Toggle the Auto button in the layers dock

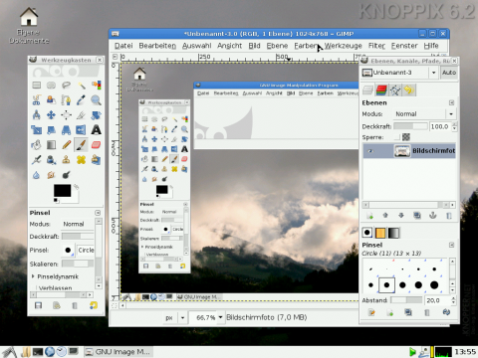[449, 73]
